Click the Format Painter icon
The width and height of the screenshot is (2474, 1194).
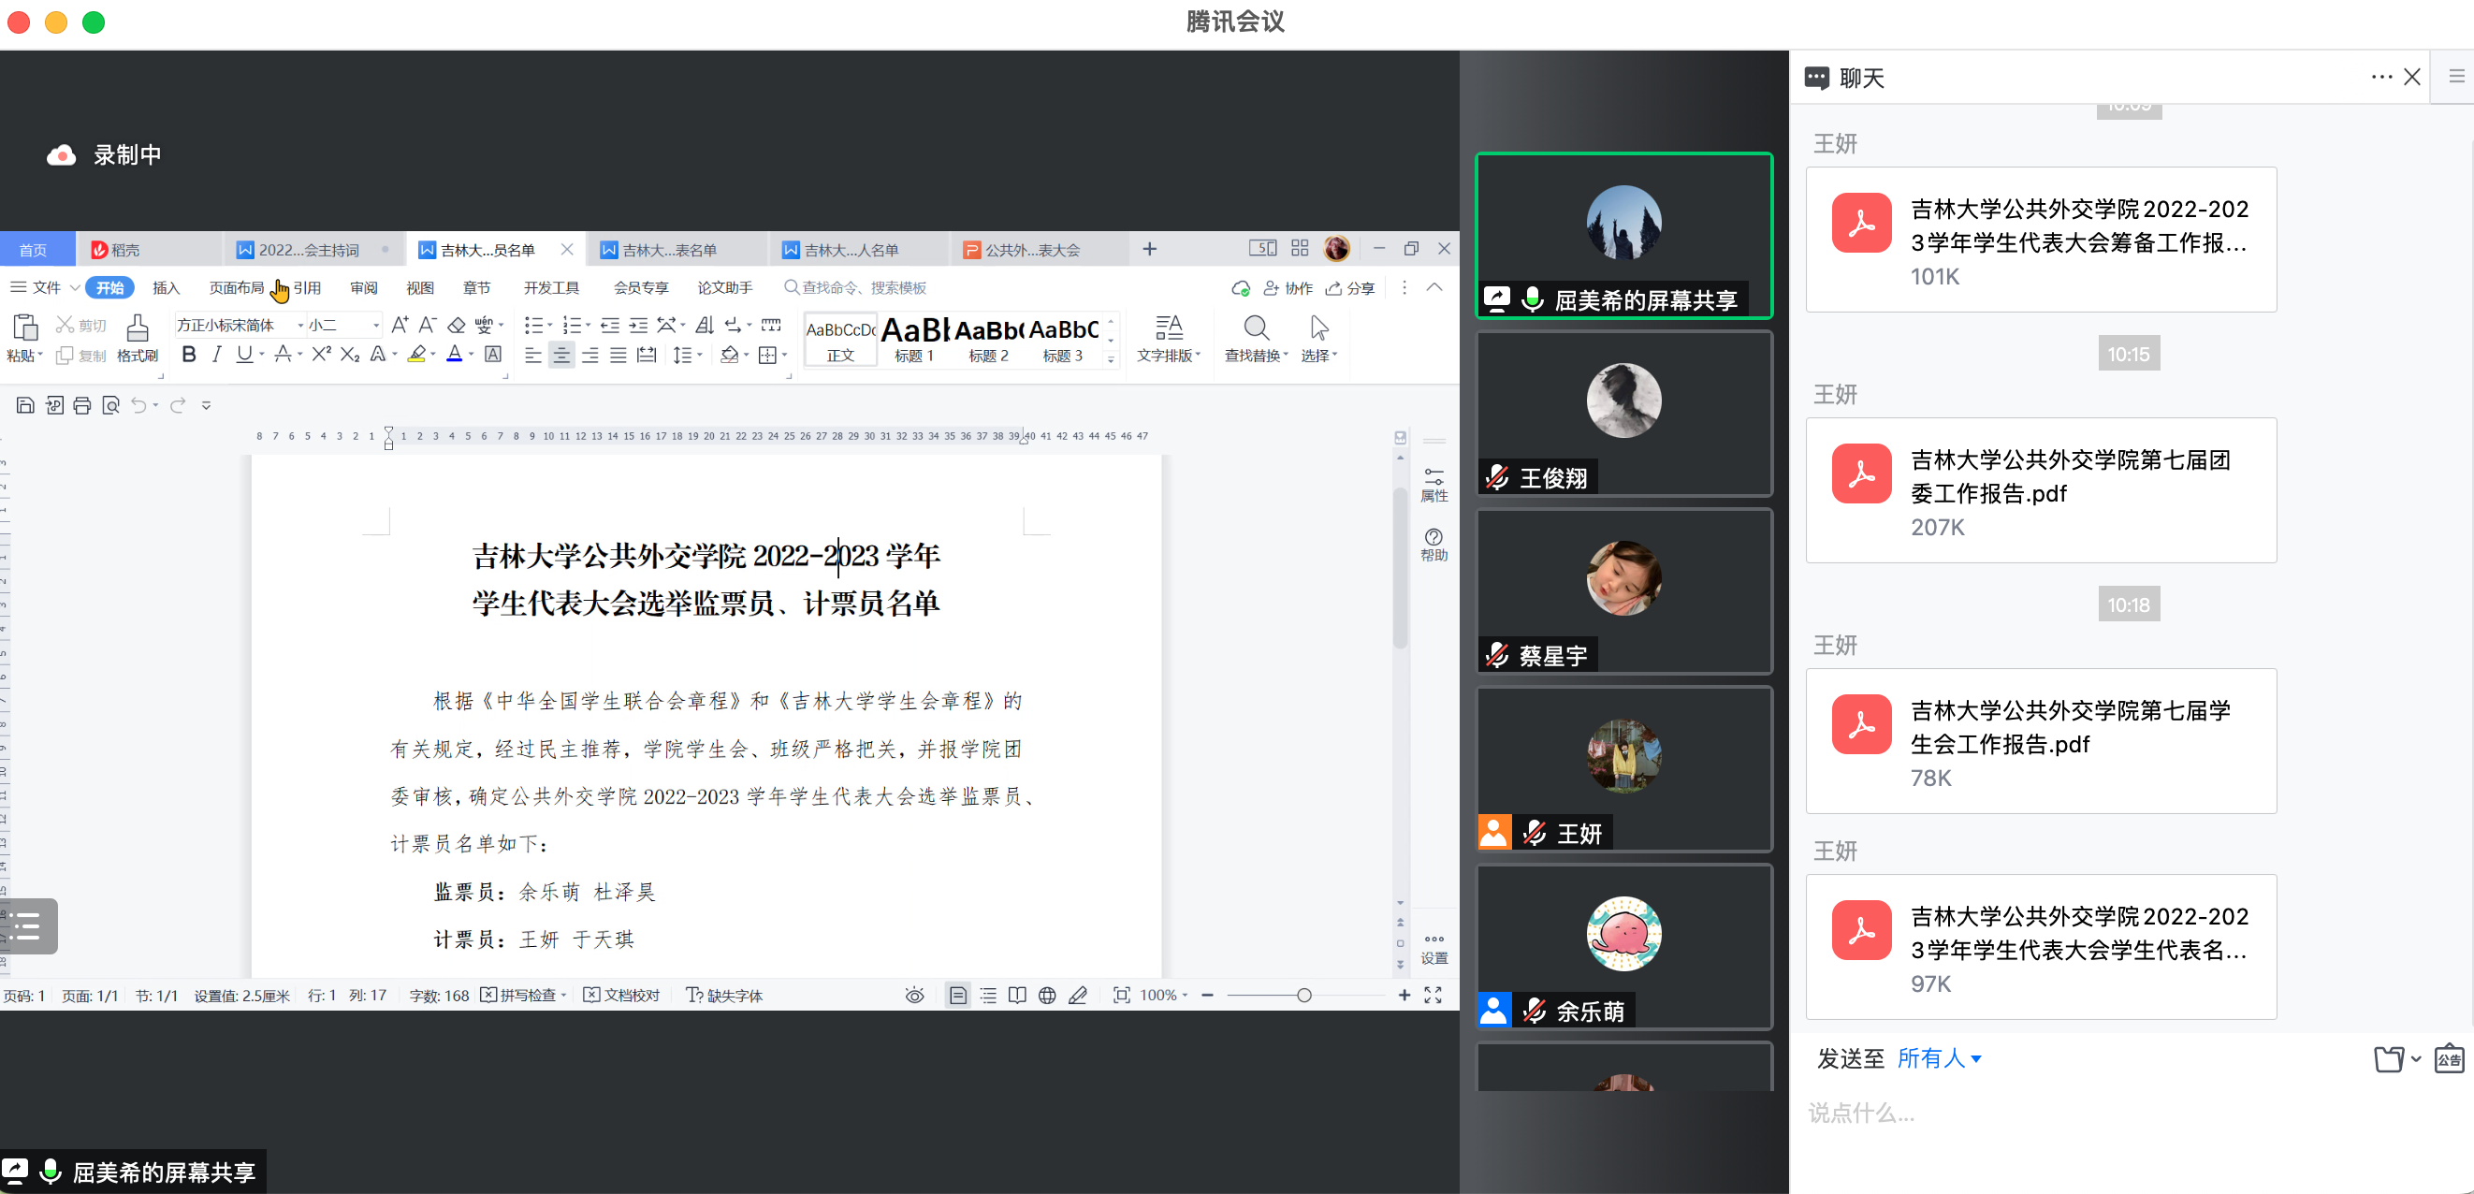[x=138, y=329]
